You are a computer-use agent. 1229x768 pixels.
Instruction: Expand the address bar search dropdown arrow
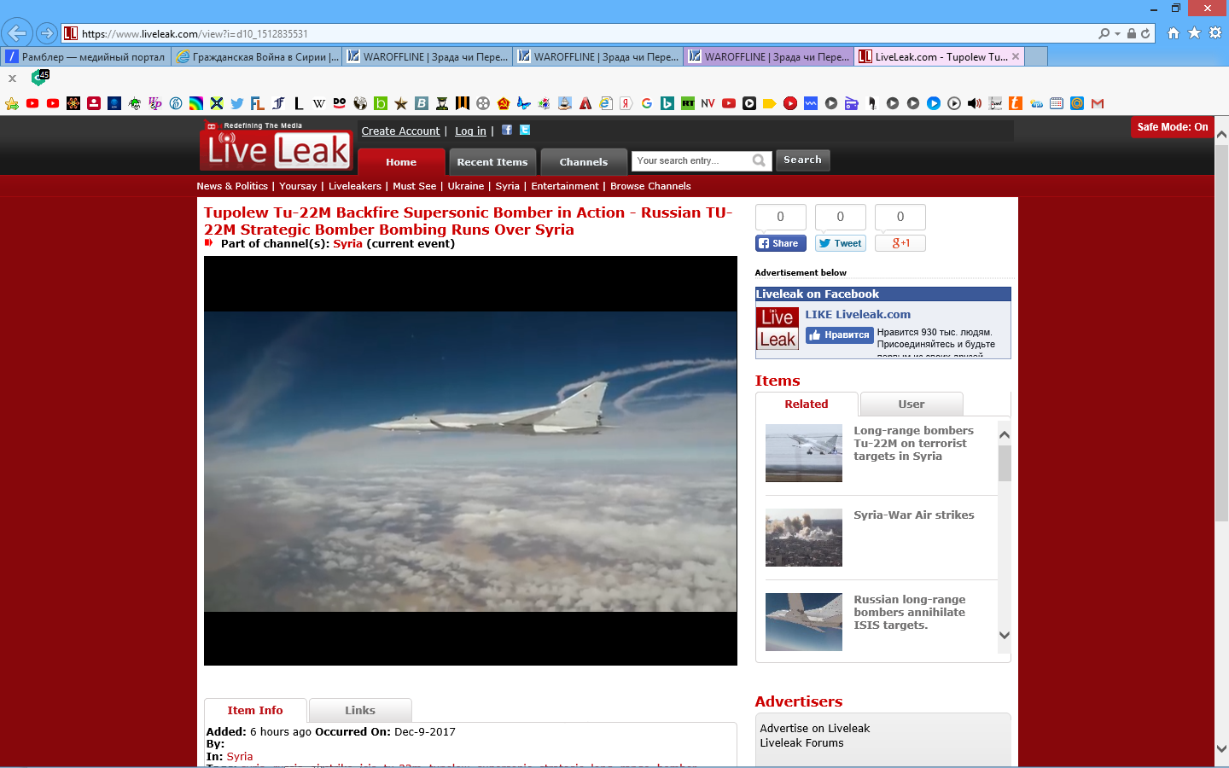tap(1117, 34)
